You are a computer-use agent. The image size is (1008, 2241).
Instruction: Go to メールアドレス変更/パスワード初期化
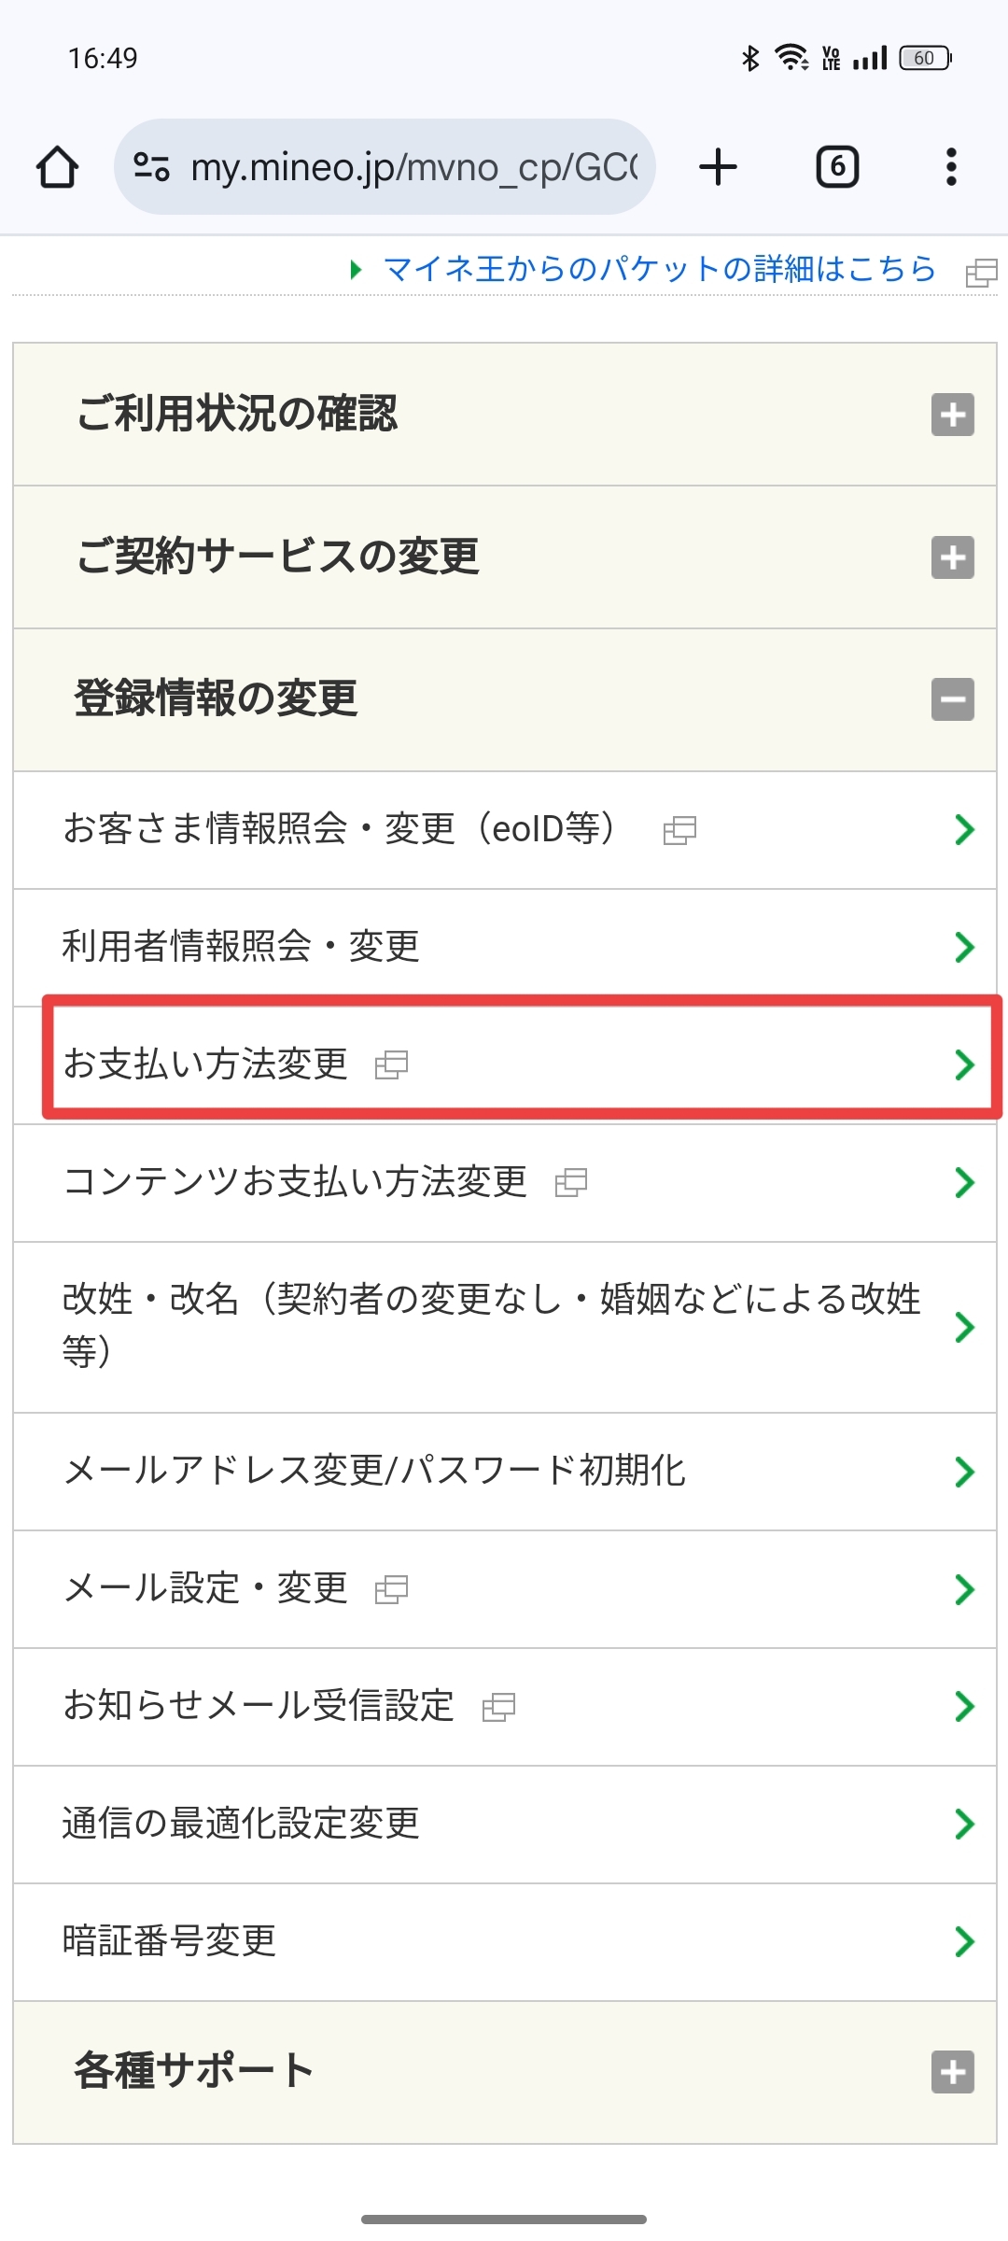point(373,1472)
